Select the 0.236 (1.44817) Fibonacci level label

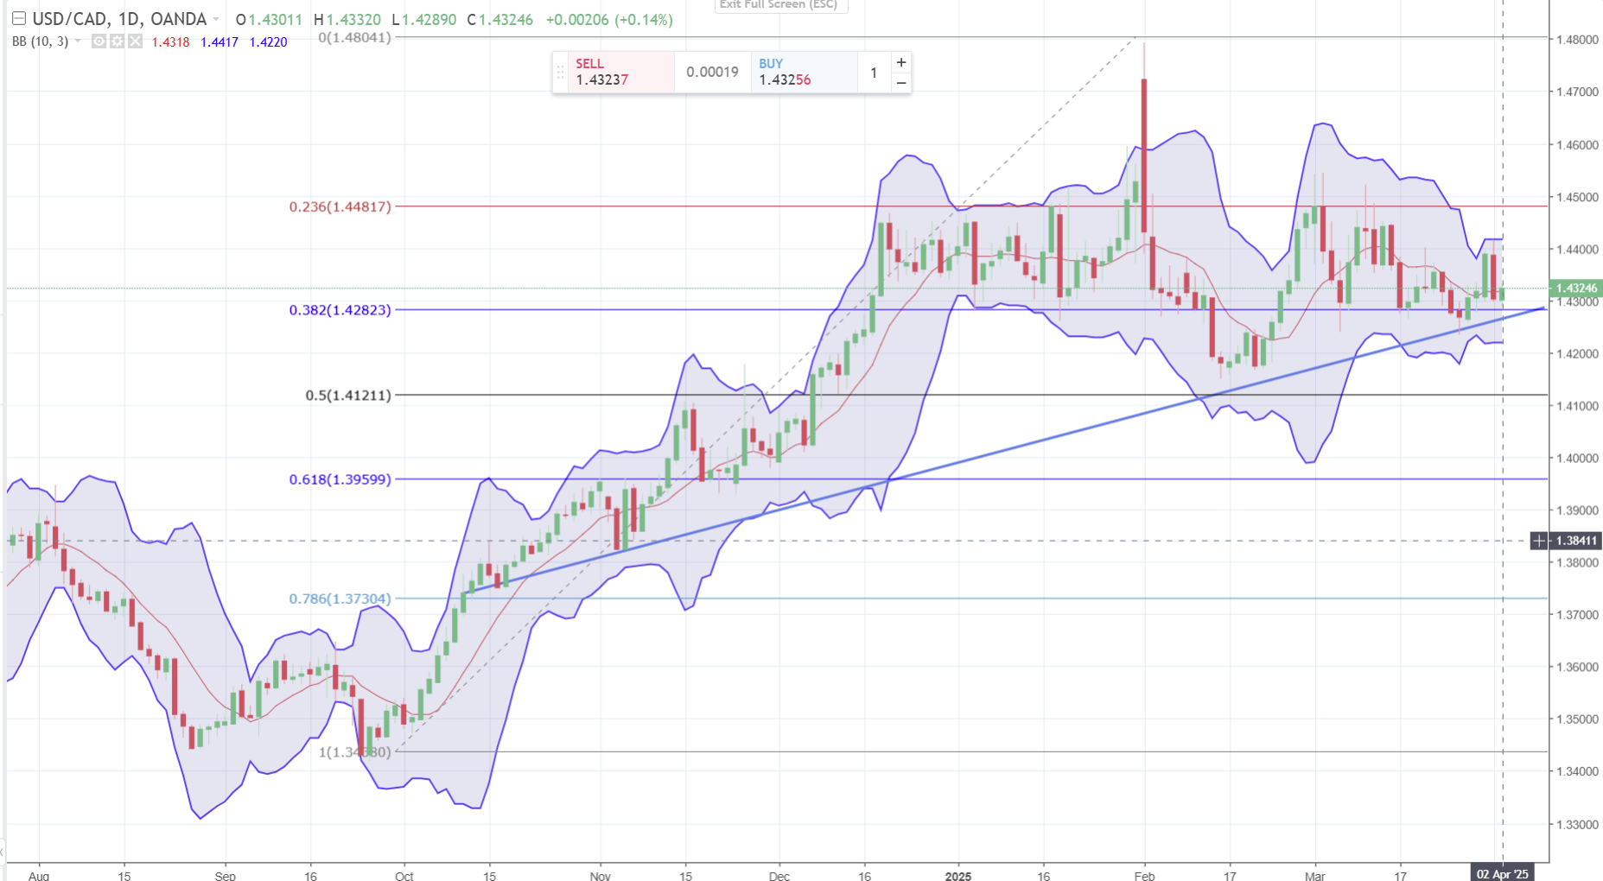[x=340, y=206]
